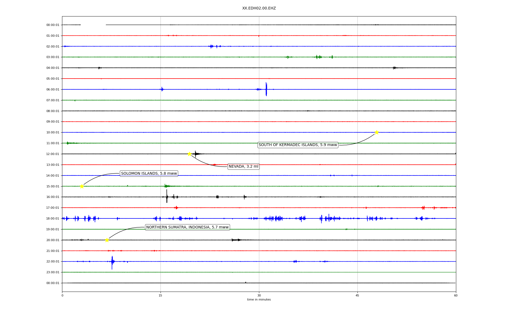518x324 pixels.
Task: Click the Kermadec Islands yellow star marker
Action: (377, 132)
